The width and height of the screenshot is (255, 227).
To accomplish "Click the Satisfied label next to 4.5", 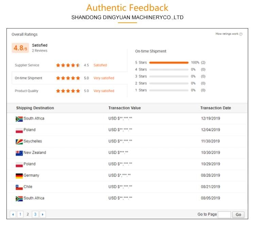I will click(100, 65).
